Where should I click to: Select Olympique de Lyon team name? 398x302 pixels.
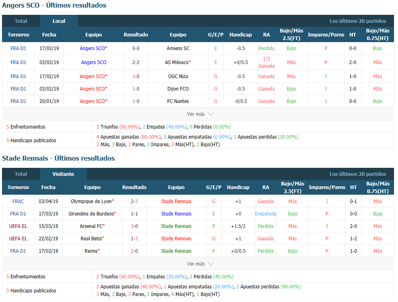pyautogui.click(x=92, y=201)
